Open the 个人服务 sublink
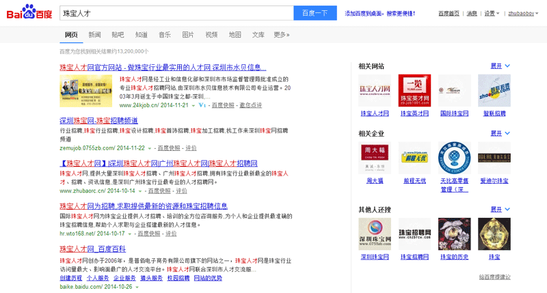Viewport: 547px width, 293px height. [98, 278]
